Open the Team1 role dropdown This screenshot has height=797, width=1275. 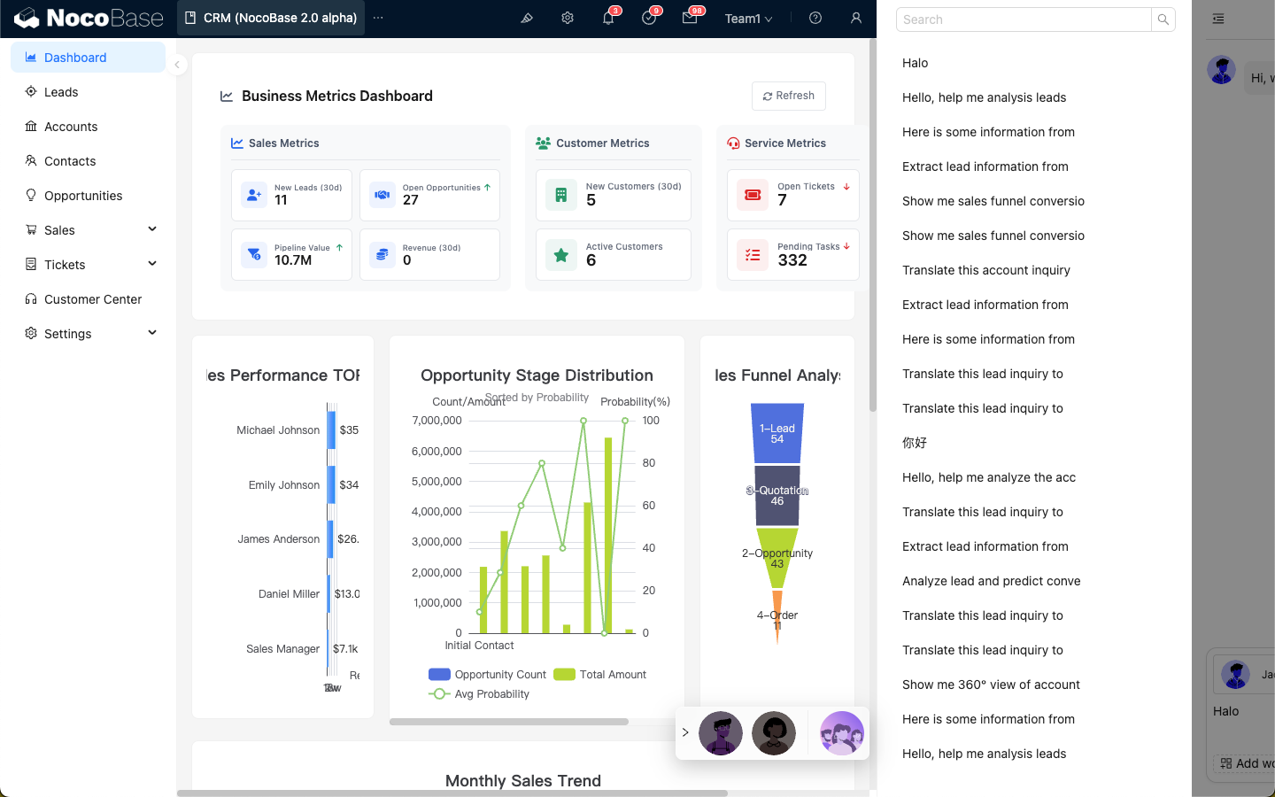(x=748, y=19)
